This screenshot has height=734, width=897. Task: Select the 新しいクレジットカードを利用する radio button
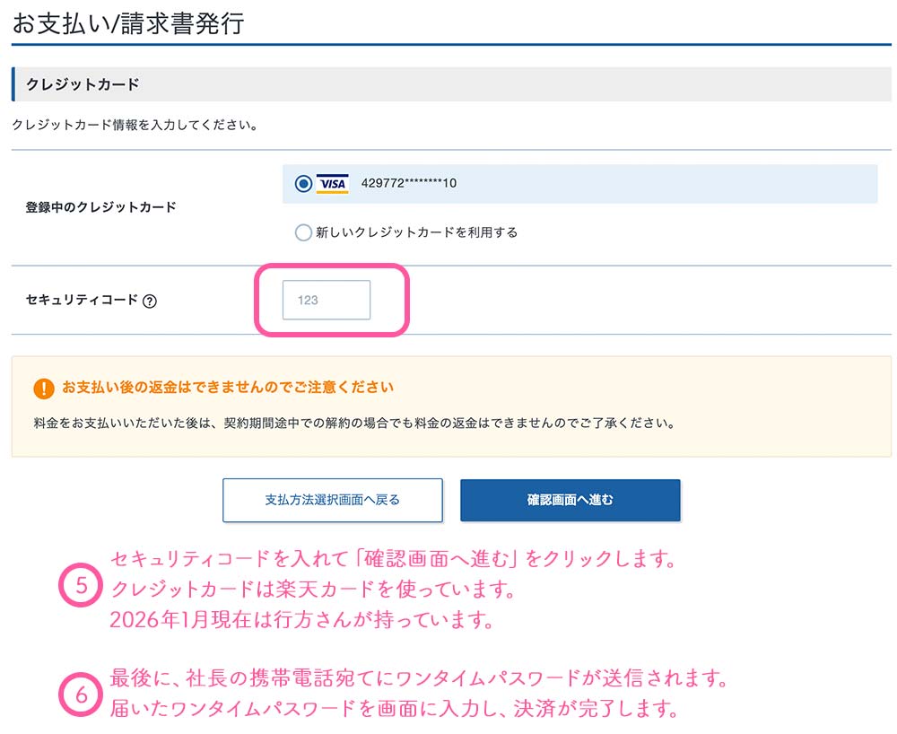click(303, 232)
